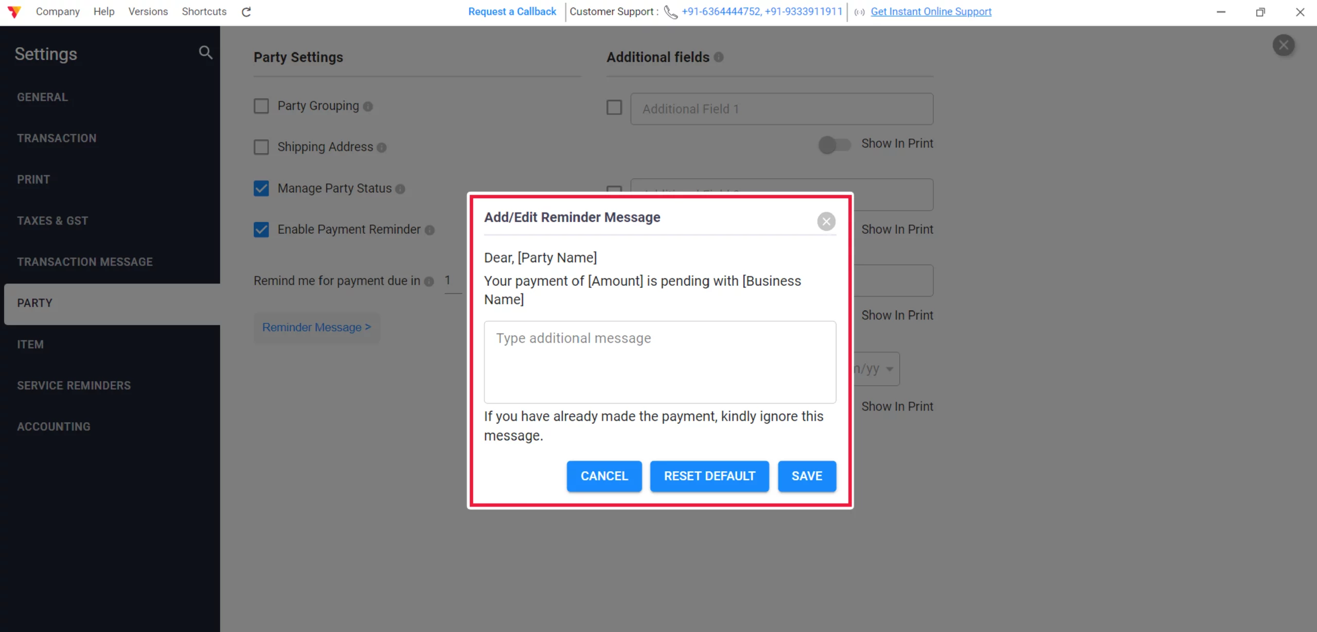Open the date format dropdown arrow
Viewport: 1317px width, 632px height.
889,369
